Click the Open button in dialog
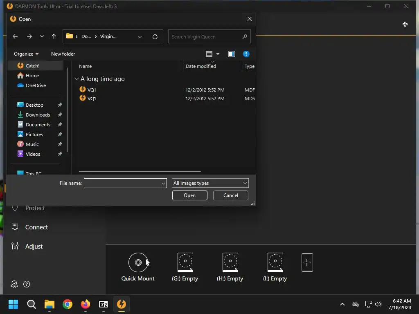Viewport: 419px width, 314px height. [190, 195]
